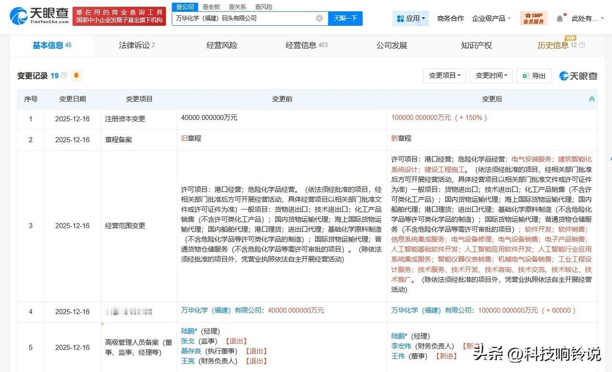Viewport: 612px width, 372px height.
Task: Click the 变更日期 column header
Action: [x=73, y=99]
